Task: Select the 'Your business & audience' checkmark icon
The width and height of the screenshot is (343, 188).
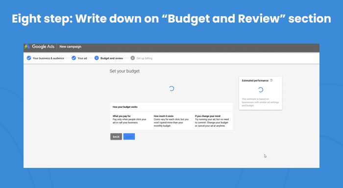Action: (29, 58)
